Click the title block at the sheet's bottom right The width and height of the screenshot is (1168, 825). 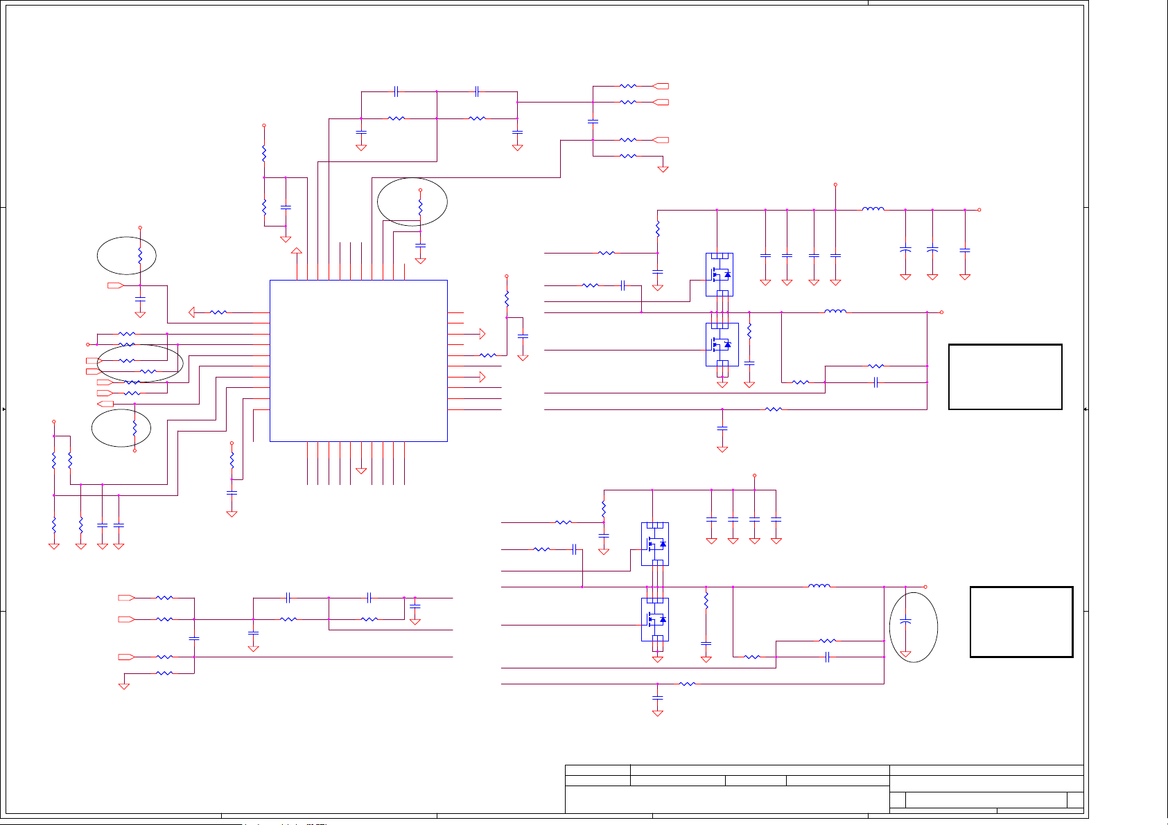[x=824, y=788]
